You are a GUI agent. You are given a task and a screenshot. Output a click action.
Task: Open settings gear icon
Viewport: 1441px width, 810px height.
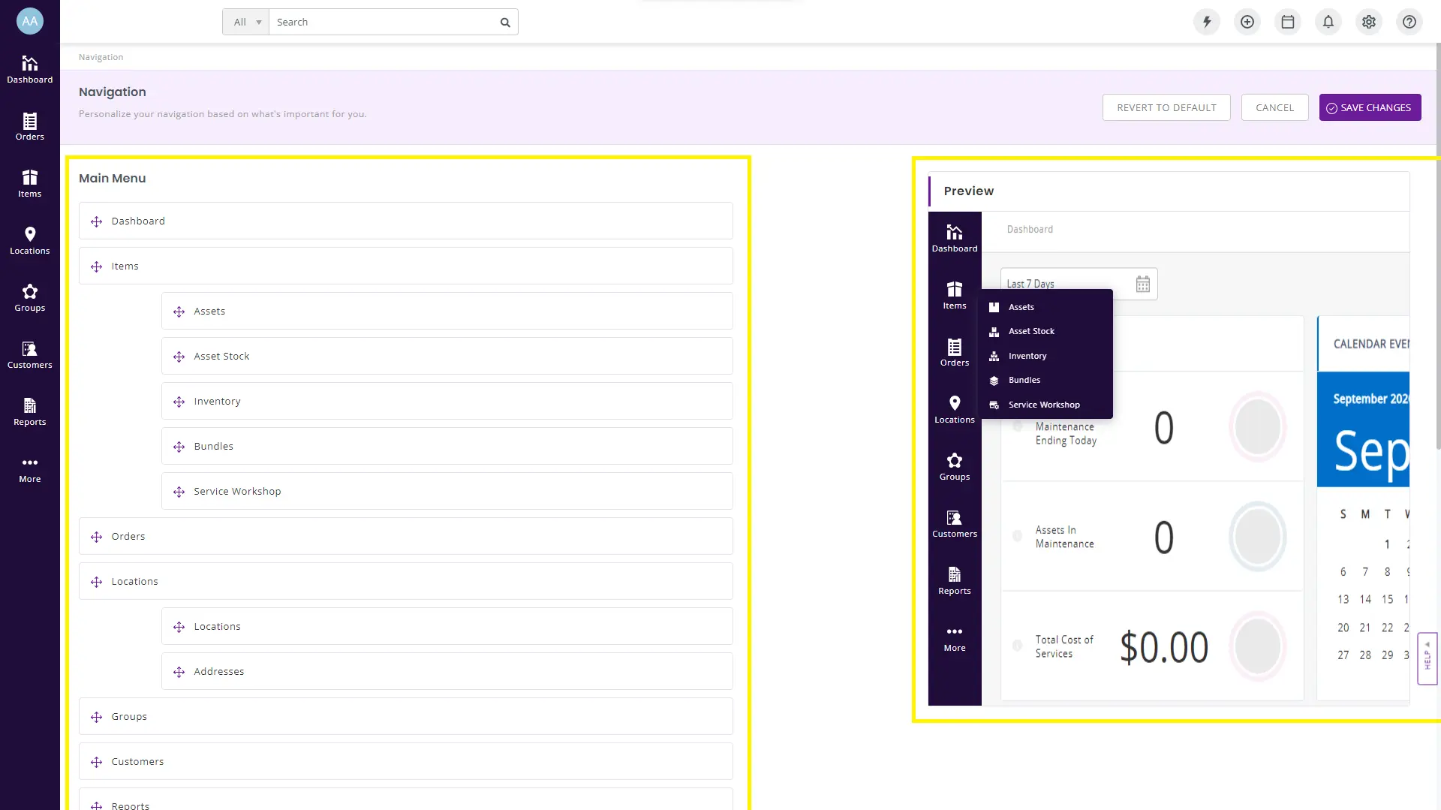(1369, 22)
